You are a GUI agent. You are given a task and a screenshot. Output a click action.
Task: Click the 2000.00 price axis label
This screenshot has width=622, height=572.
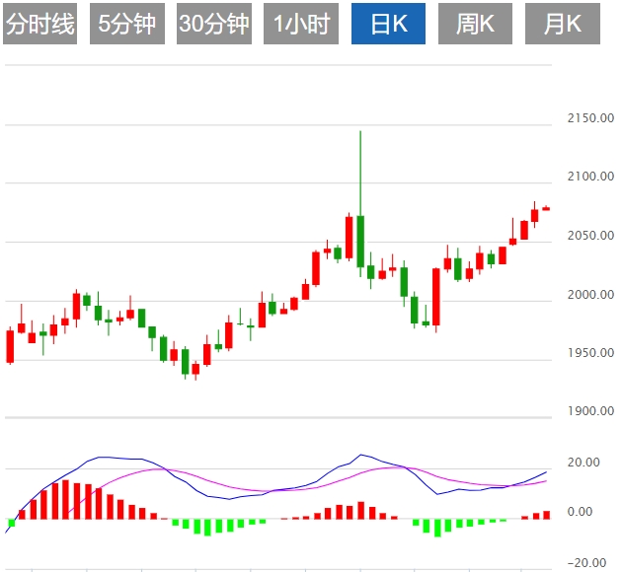pos(590,295)
